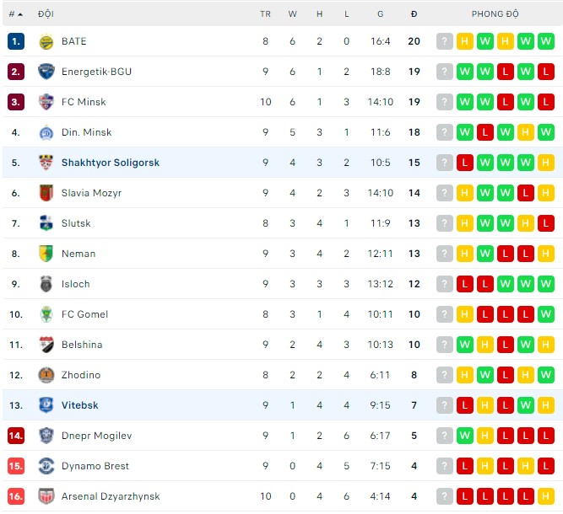Image resolution: width=563 pixels, height=514 pixels.
Task: Click the Arsenal Dzyarzhynsk team crest
Action: click(x=46, y=496)
